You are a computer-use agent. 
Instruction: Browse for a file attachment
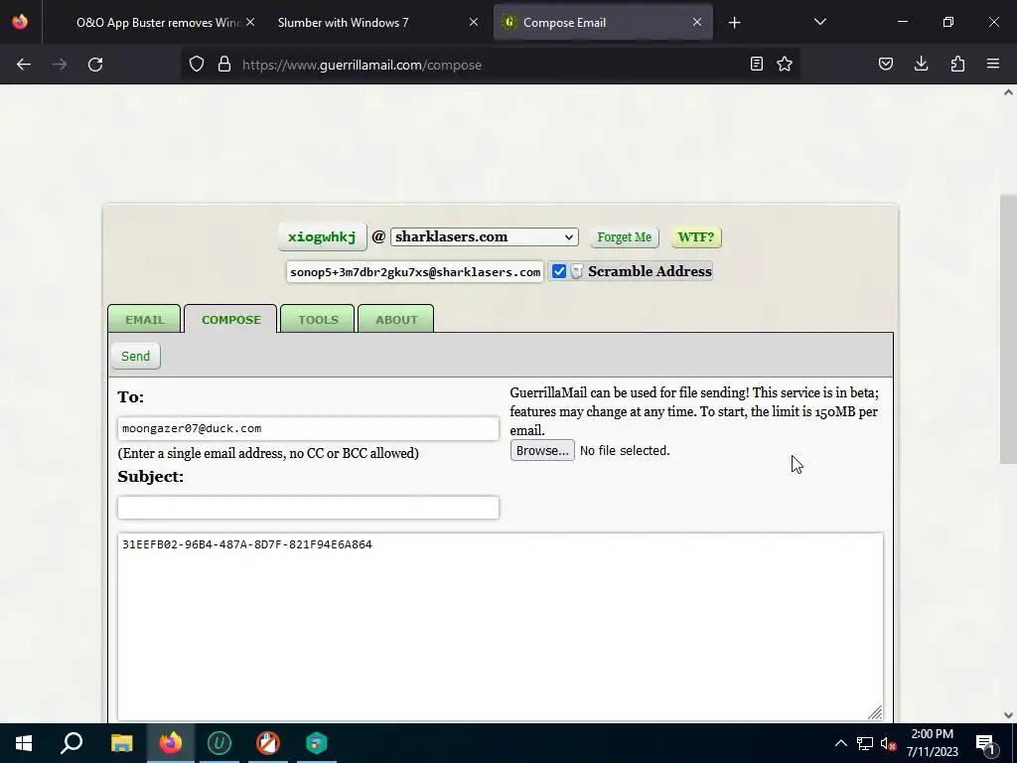(x=542, y=450)
